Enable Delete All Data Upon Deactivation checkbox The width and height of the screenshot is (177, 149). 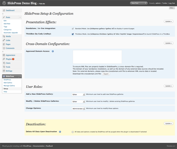(x=72, y=132)
